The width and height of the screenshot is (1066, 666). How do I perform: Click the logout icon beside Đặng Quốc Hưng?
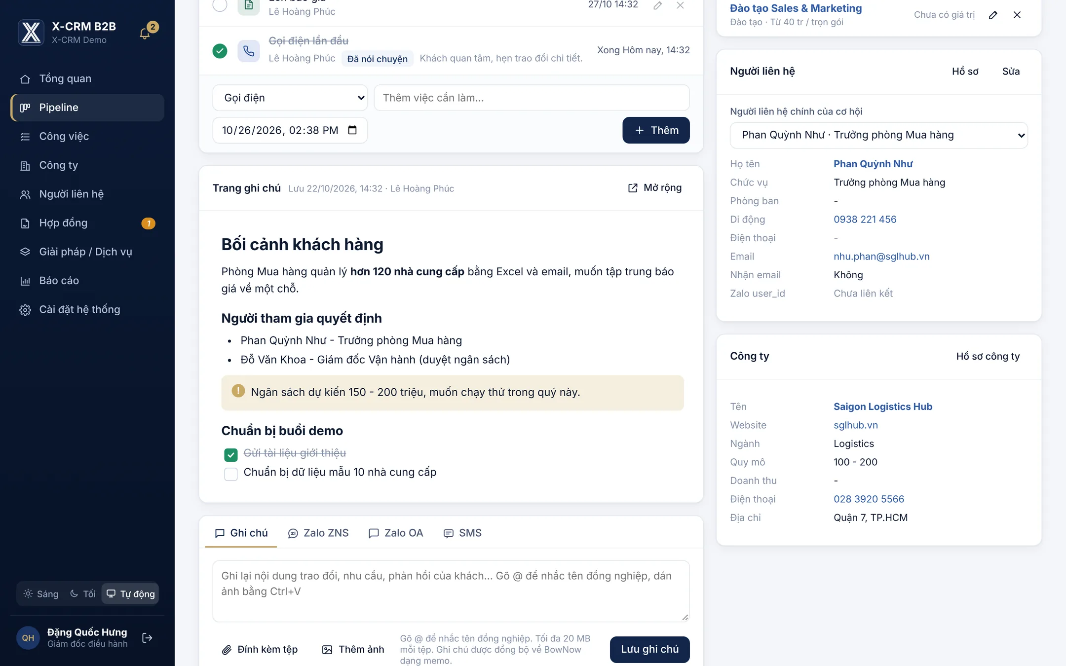click(x=147, y=638)
